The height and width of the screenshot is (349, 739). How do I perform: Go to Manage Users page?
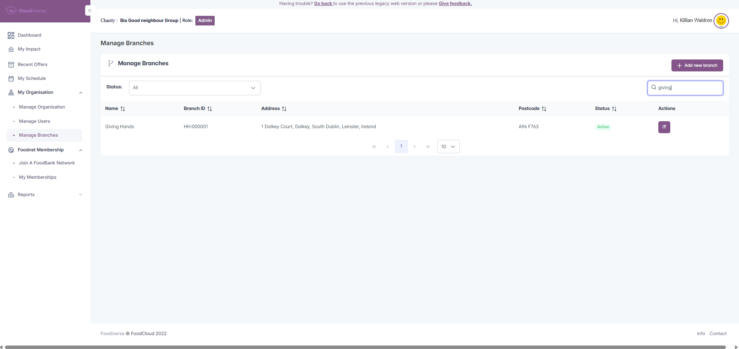pyautogui.click(x=34, y=121)
